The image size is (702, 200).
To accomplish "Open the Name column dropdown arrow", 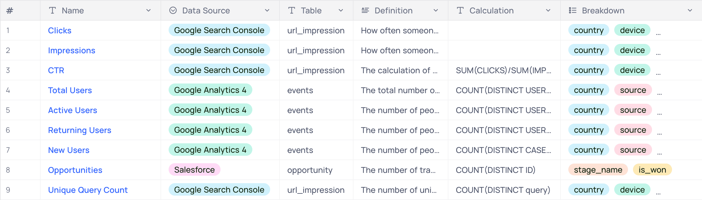I will [149, 11].
